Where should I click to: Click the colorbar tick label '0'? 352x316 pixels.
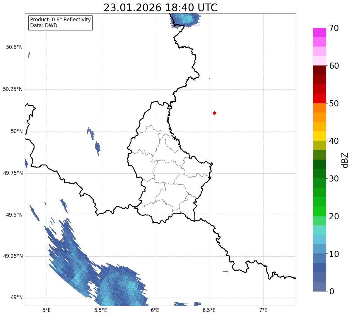[332, 291]
